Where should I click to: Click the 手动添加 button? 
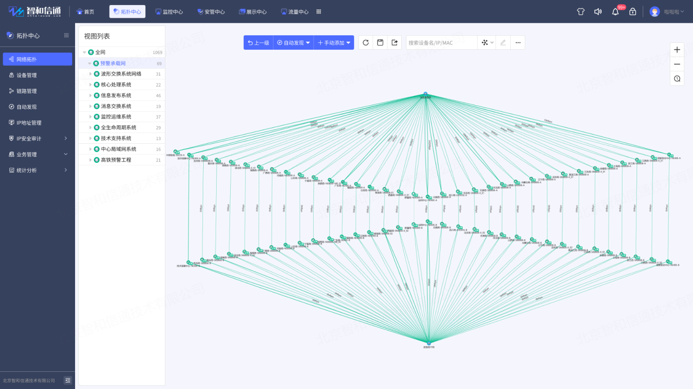click(334, 43)
